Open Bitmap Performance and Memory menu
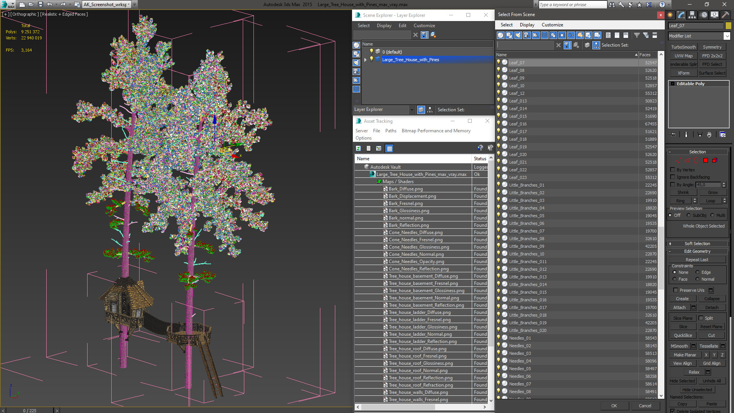734x413 pixels. pos(436,131)
